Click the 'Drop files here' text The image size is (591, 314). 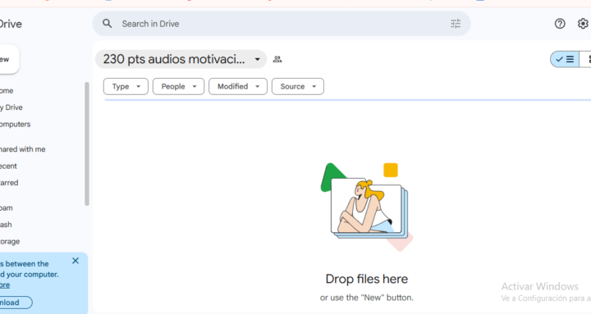[367, 279]
